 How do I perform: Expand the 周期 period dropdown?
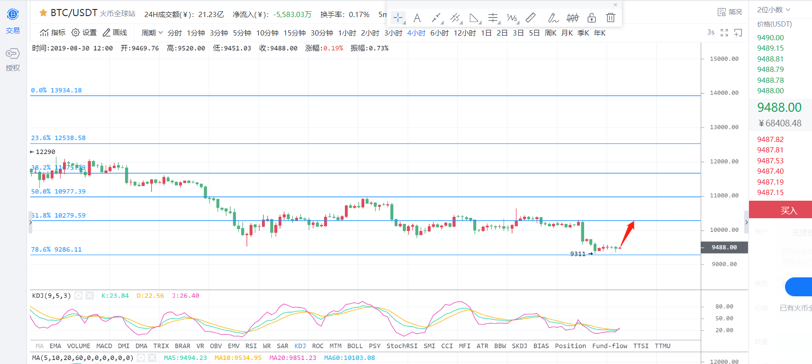click(x=152, y=33)
